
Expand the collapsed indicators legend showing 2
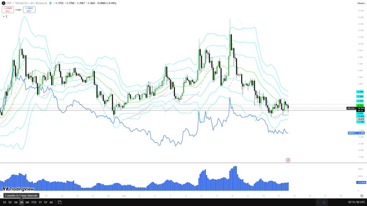(x=5, y=16)
